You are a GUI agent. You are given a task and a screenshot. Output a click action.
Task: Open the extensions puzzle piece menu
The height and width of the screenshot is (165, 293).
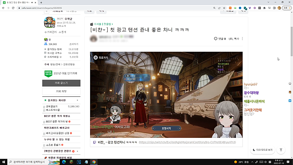[x=264, y=8]
